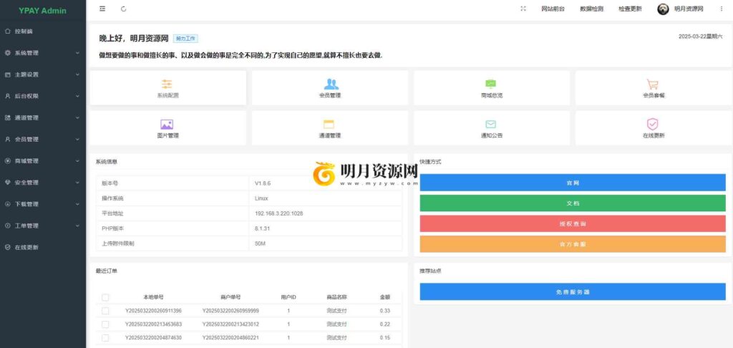733x348 pixels.
Task: Click the 安全管理 diamond icon in sidebar
Action: [7, 183]
